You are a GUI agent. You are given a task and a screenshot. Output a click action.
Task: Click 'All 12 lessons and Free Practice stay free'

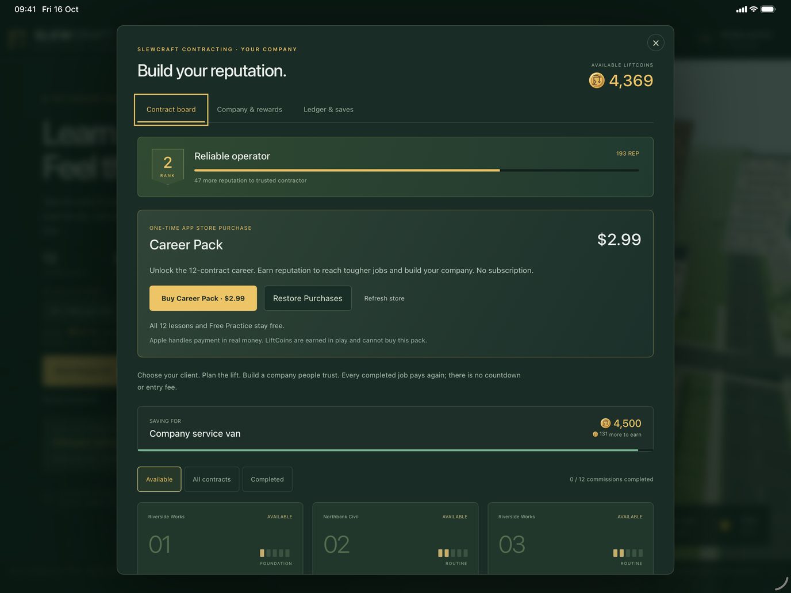[x=217, y=326]
